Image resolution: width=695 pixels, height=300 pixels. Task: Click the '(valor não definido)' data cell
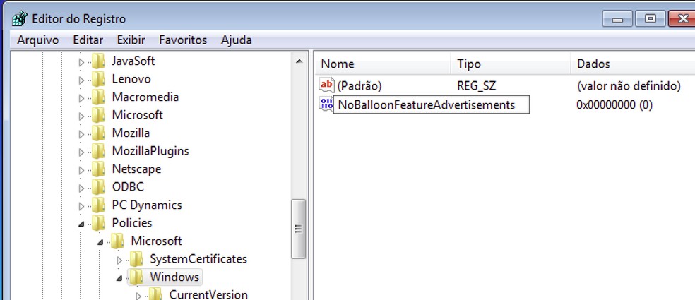click(x=629, y=86)
